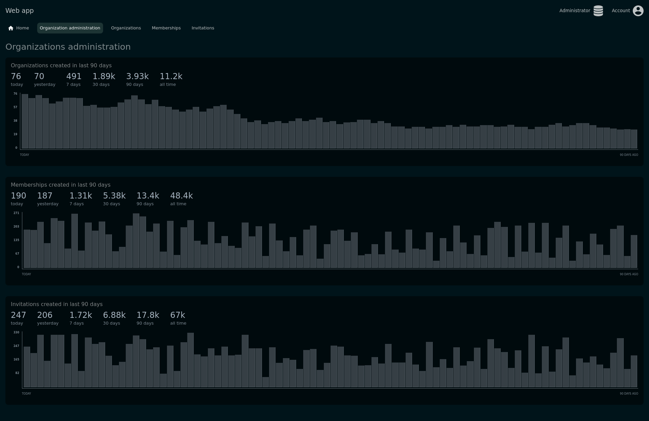Click the Account user avatar icon
Screen dimensions: 649x421
(x=638, y=11)
